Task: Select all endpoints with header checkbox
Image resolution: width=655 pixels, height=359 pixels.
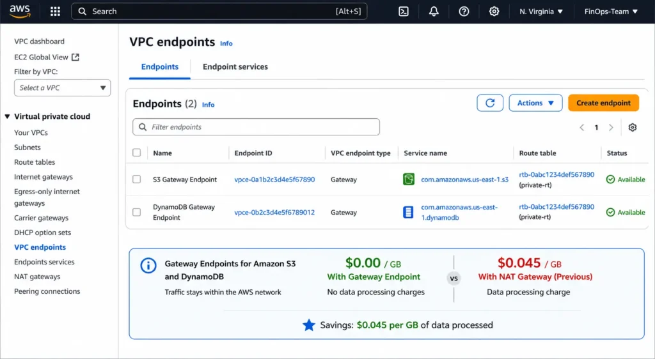Action: point(137,153)
